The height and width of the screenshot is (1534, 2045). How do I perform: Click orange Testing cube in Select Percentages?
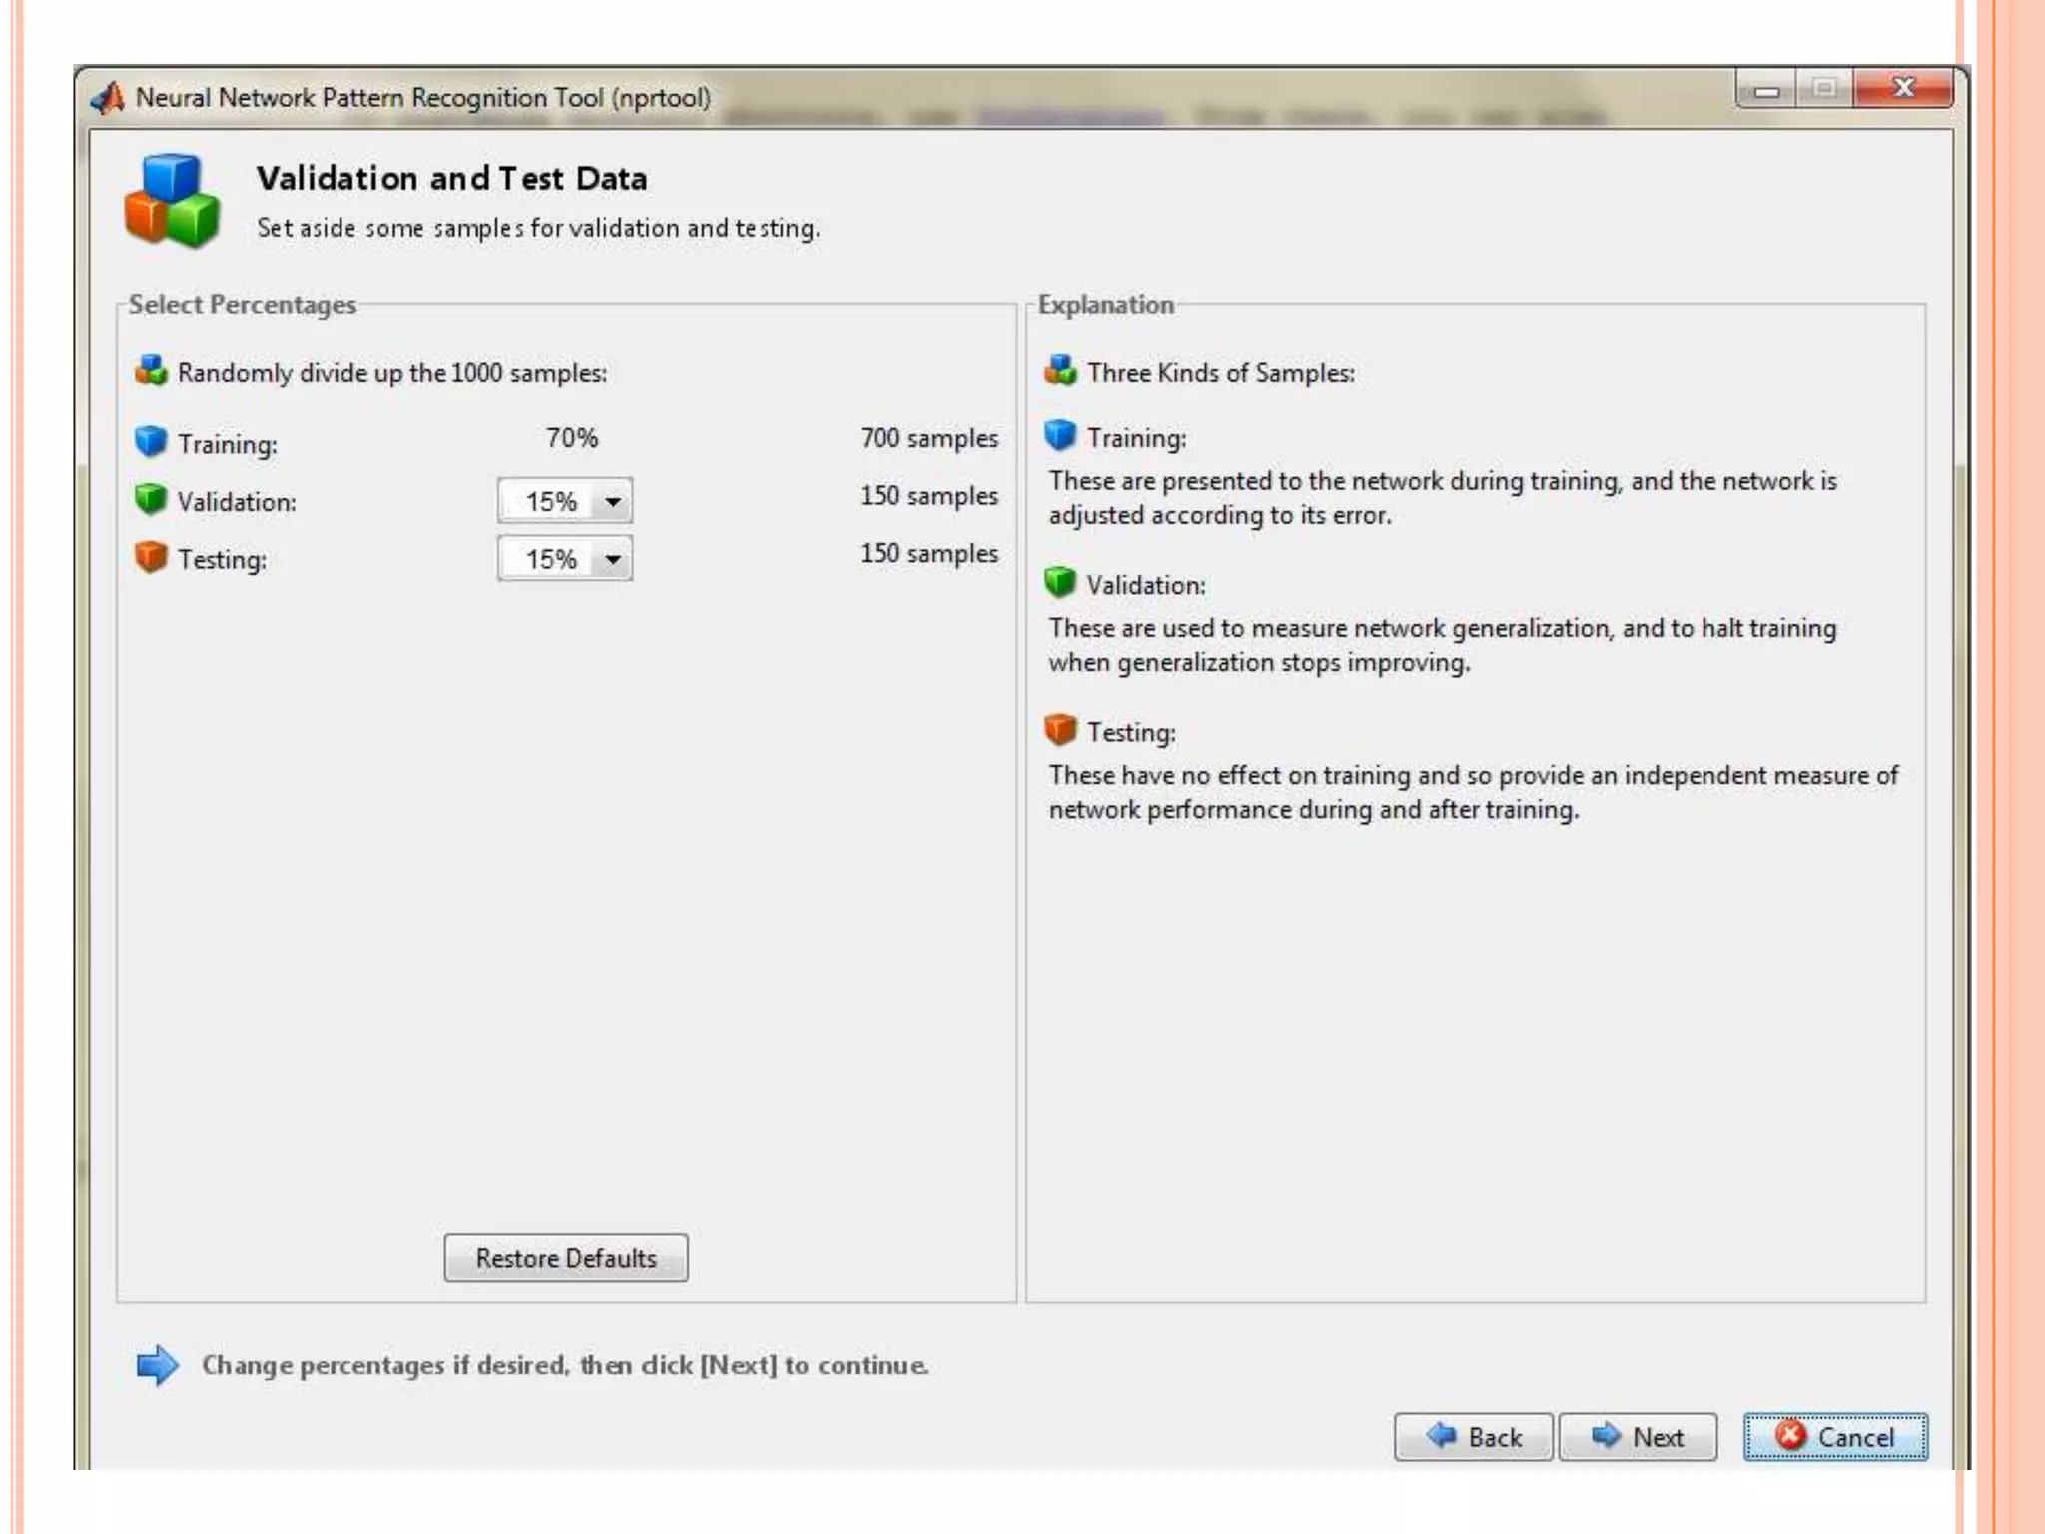[151, 557]
